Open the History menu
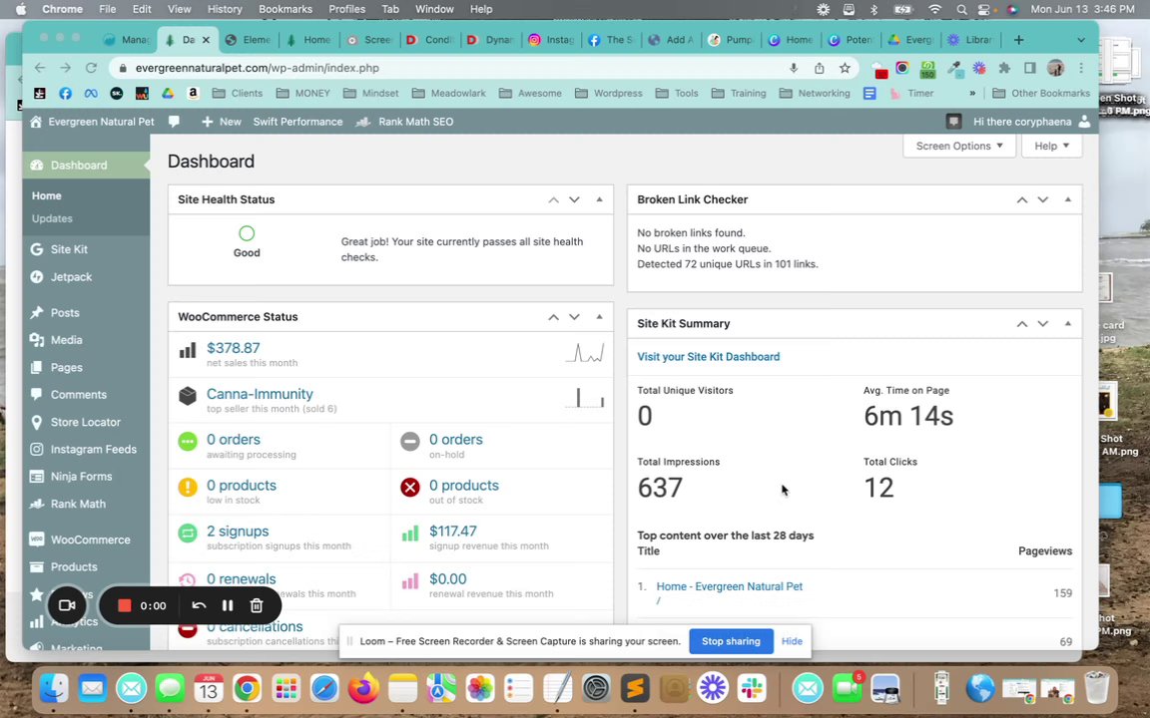This screenshot has width=1150, height=718. click(x=225, y=9)
